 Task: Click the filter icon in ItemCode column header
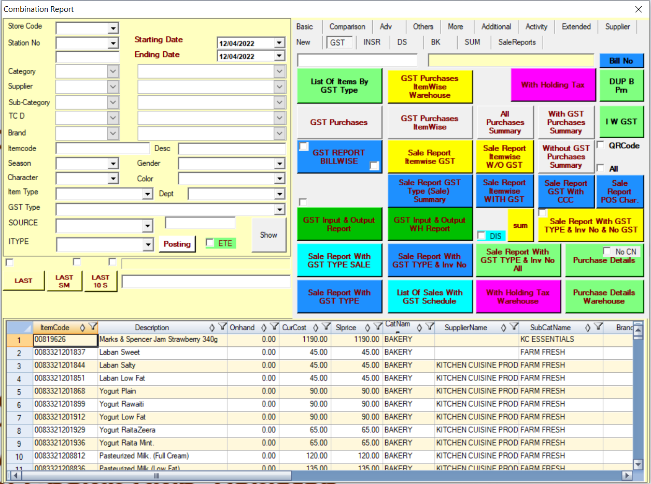click(92, 327)
